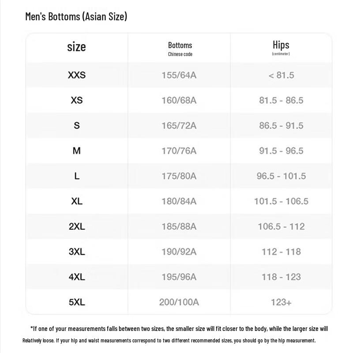Select the 165/72A code in the S row
Screen dimensions: 353x353
179,126
